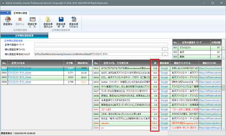Open the www.a8.net URL in row 0036
The width and height of the screenshot is (226, 136).
(x=210, y=87)
